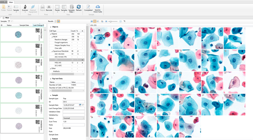Send sample to Vision Suite

[98, 9]
